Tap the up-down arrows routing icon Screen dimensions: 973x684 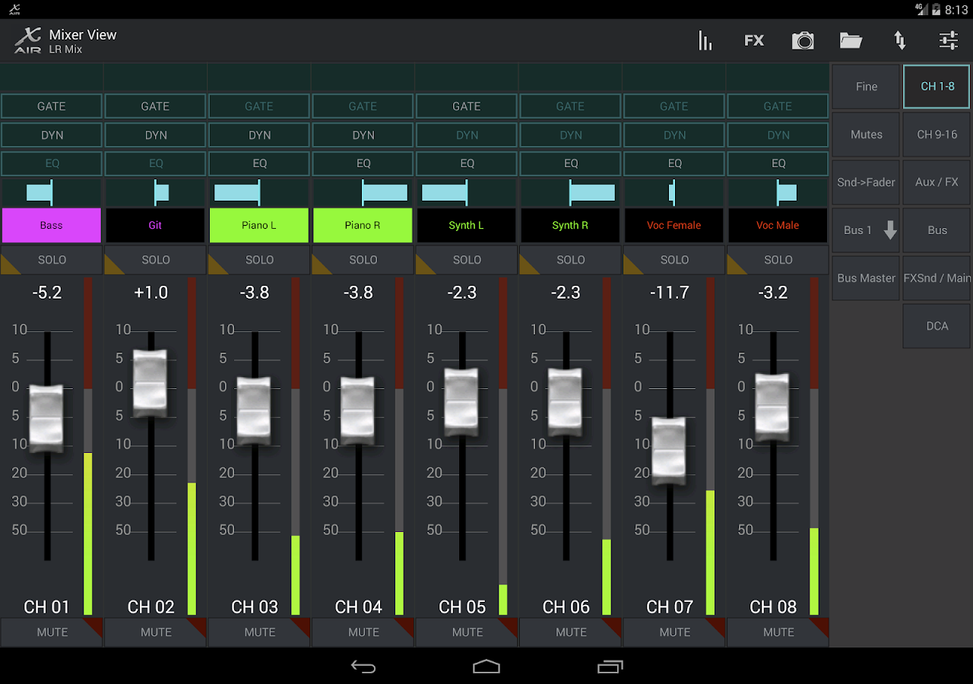pos(900,40)
